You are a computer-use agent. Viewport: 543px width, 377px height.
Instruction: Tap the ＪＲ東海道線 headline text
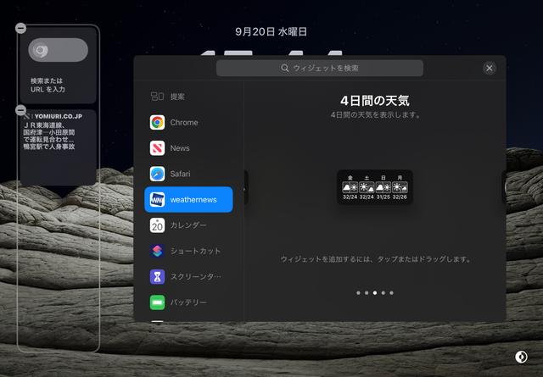pyautogui.click(x=49, y=136)
